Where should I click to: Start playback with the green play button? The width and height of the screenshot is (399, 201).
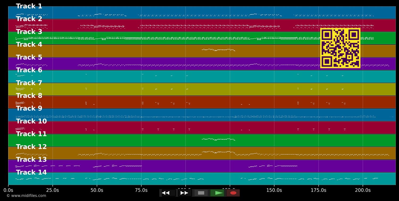point(217,193)
